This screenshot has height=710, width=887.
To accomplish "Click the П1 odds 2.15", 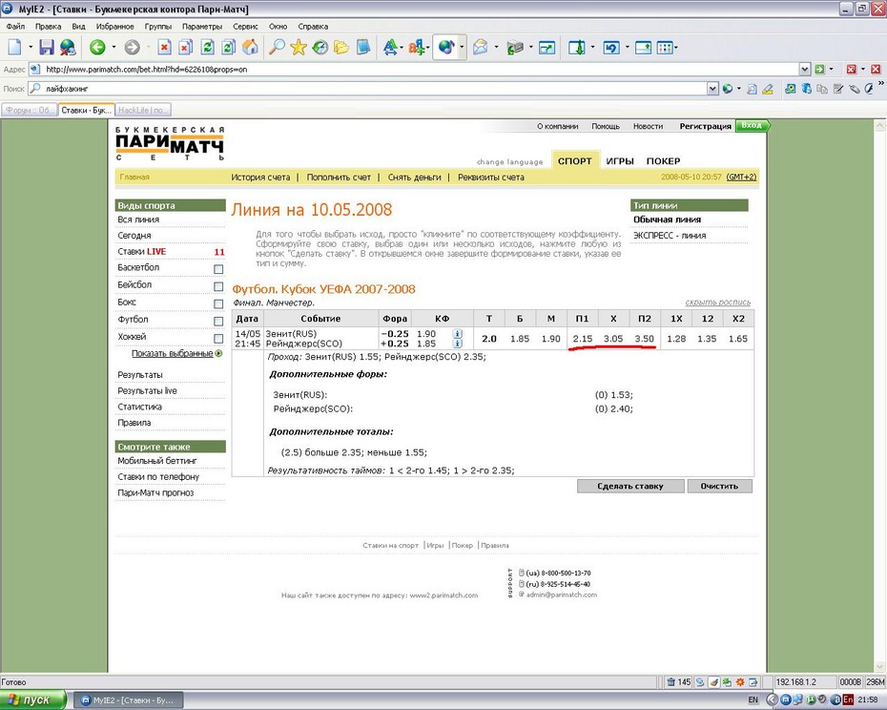I will point(582,339).
